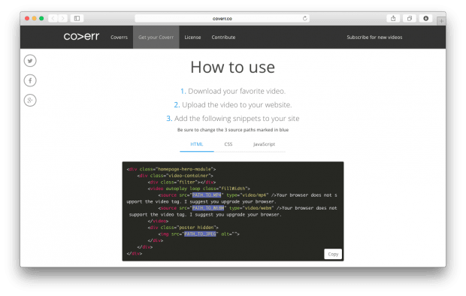Screen dimensions: 466x296
Task: Reload the page in address bar
Action: [305, 19]
